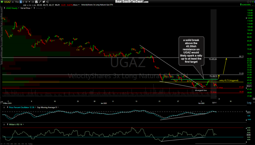The width and height of the screenshot is (255, 145).
Task: Click the star favorite icon at top right
Action: pyautogui.click(x=248, y=2)
